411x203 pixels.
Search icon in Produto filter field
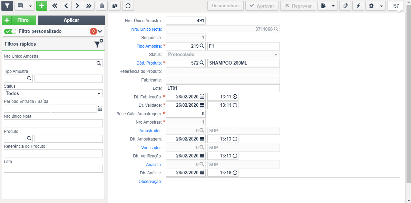[x=29, y=138]
